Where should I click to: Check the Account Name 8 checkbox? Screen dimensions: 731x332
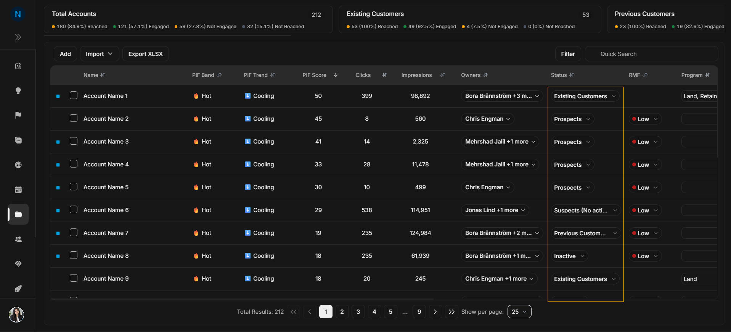pyautogui.click(x=74, y=255)
